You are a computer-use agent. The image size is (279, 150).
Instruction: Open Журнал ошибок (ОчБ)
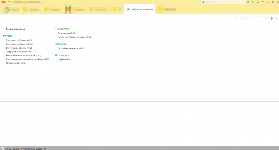pyautogui.click(x=16, y=63)
